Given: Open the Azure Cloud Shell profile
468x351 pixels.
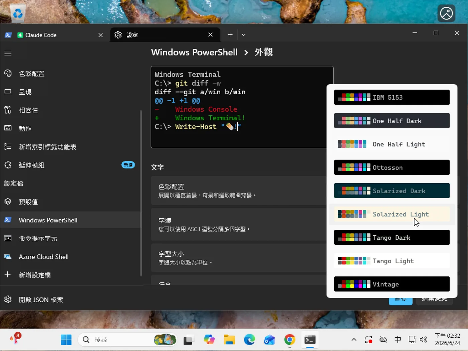Looking at the screenshot, I should [71, 257].
